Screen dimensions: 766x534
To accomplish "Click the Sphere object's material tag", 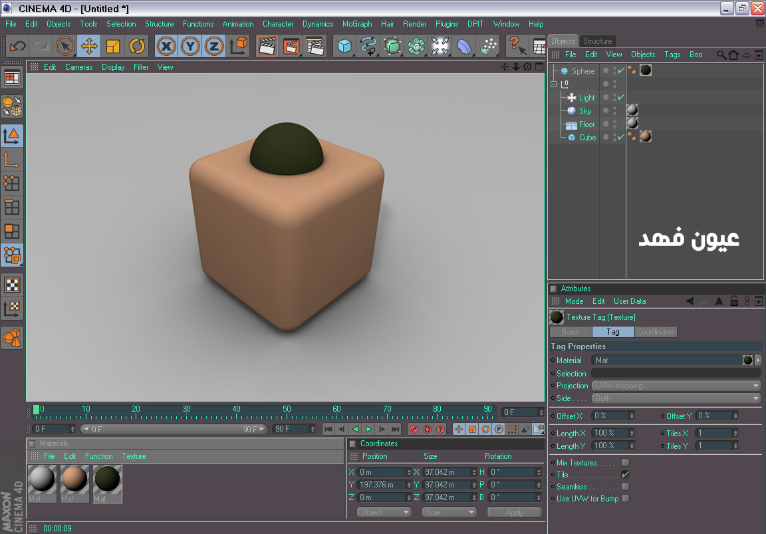I will (646, 70).
